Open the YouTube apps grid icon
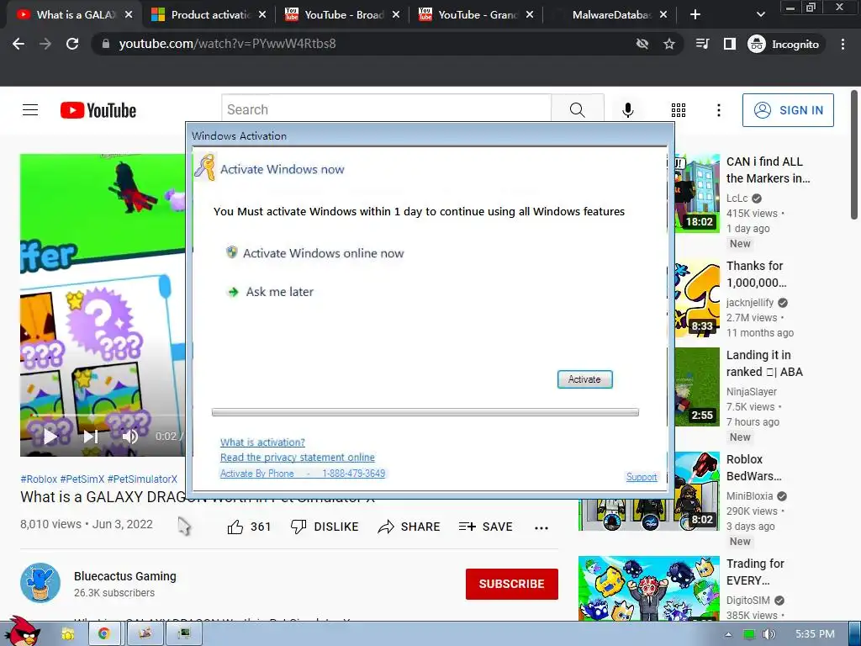The width and height of the screenshot is (861, 646). [679, 110]
